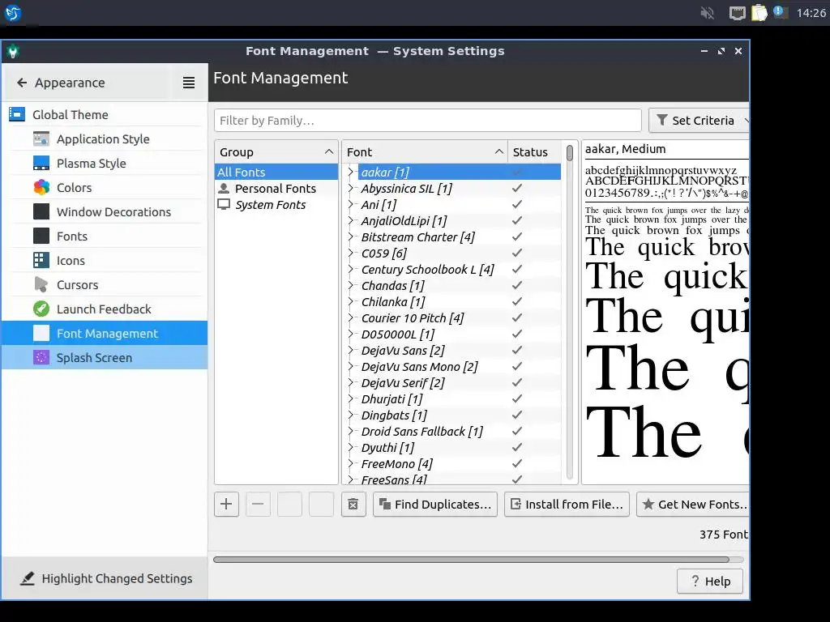Expand the Abyssinica SIL family
The image size is (830, 622).
coord(350,188)
